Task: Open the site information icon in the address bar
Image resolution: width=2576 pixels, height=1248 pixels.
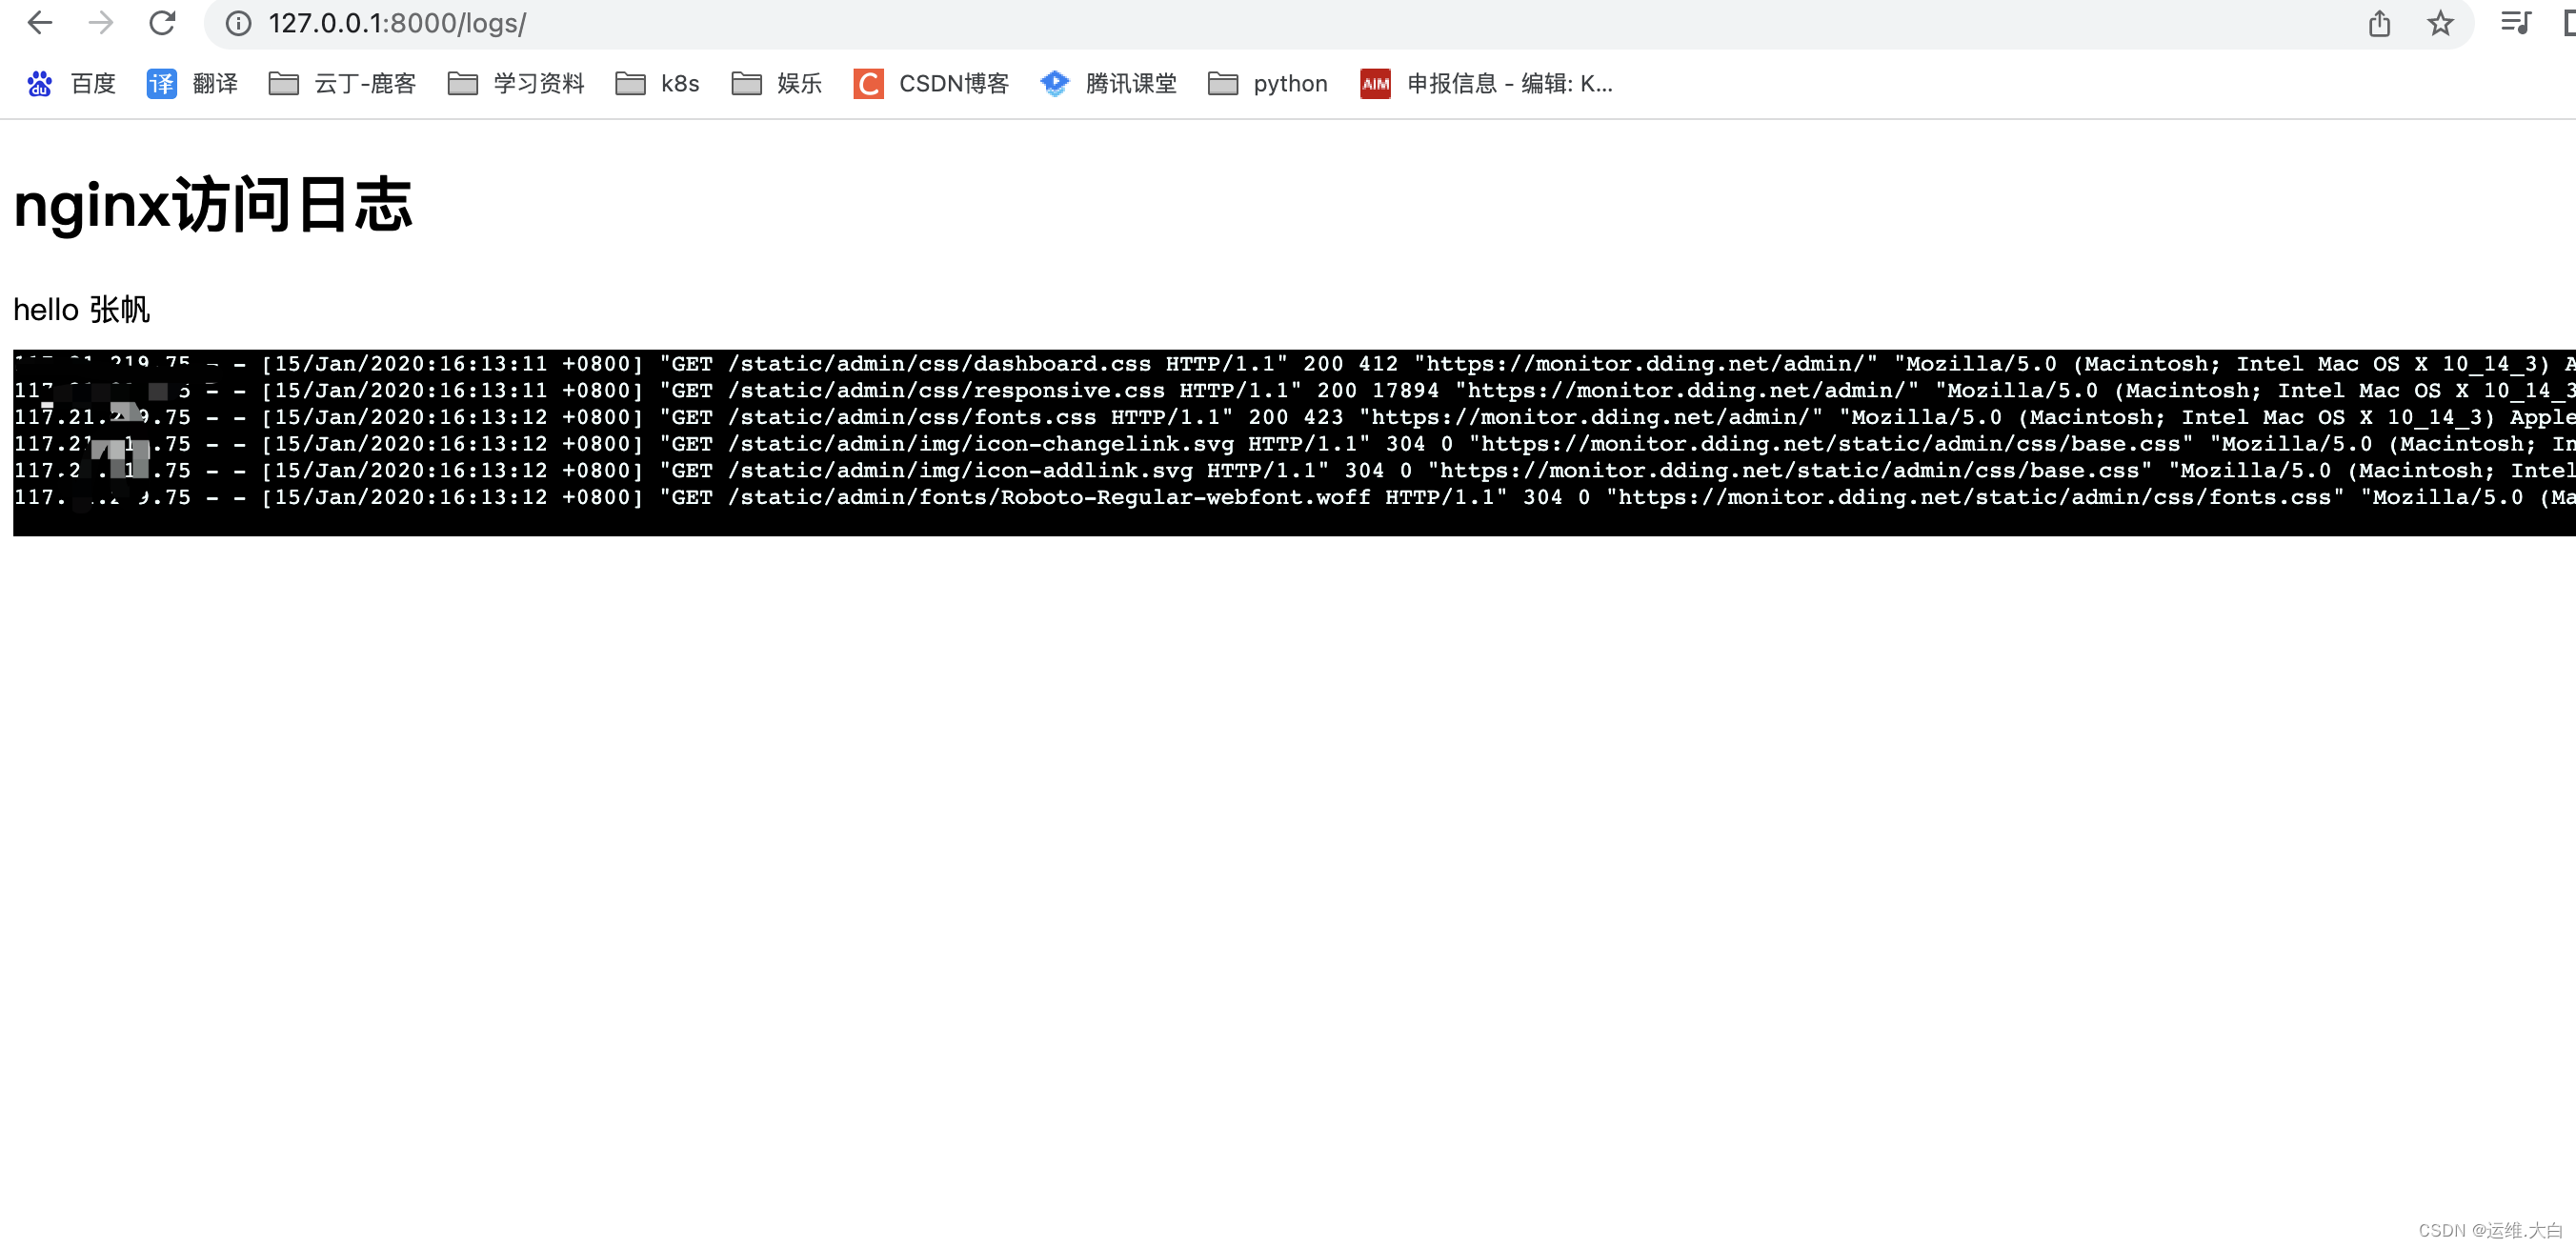Action: pos(238,23)
